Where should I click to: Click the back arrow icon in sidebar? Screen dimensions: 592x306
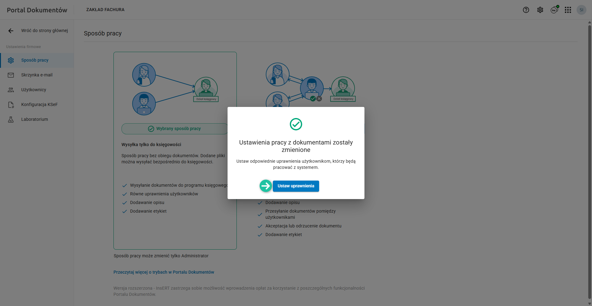tap(11, 31)
